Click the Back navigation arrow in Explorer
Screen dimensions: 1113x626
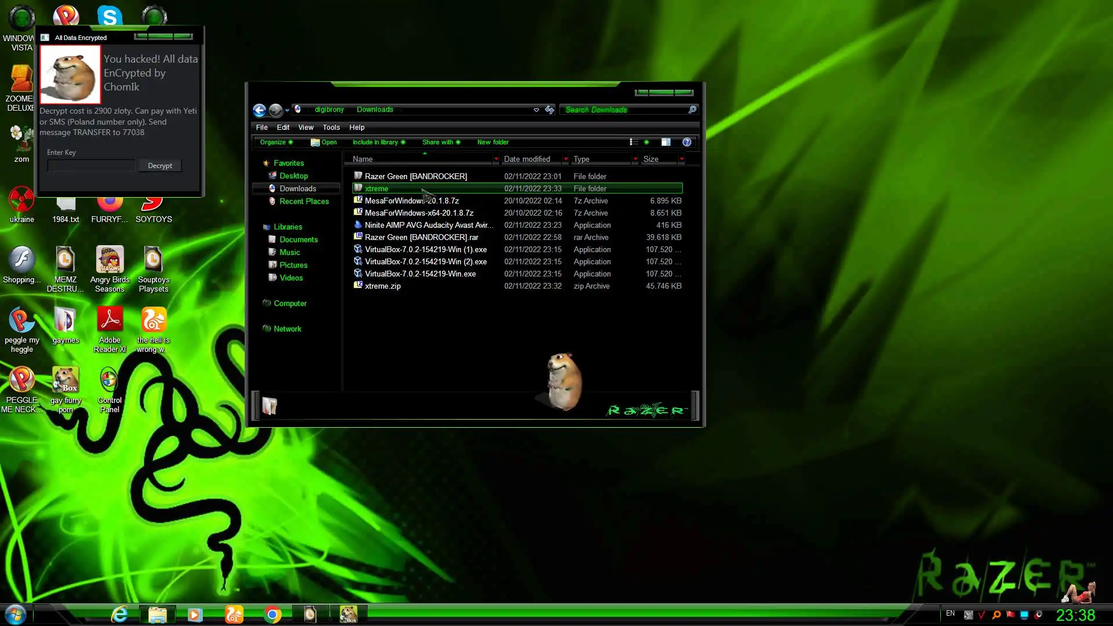[259, 110]
